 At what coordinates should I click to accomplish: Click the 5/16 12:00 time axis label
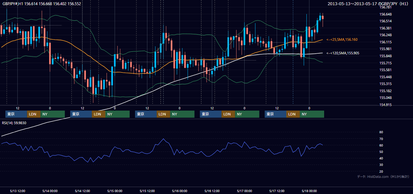[212, 191]
